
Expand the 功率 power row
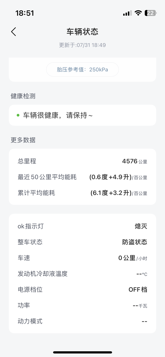(x=82, y=305)
